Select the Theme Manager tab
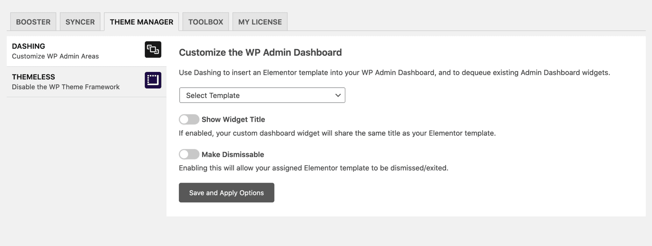This screenshot has height=246, width=652. [x=141, y=22]
